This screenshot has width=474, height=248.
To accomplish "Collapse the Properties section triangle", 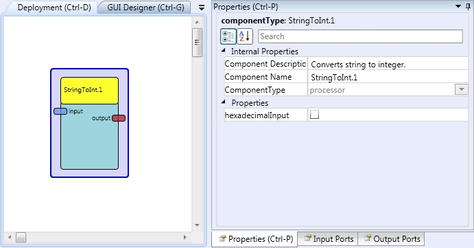I will pyautogui.click(x=224, y=102).
